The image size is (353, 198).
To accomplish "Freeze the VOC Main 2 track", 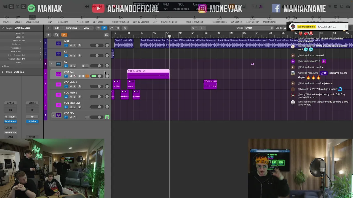I will 79,97.
